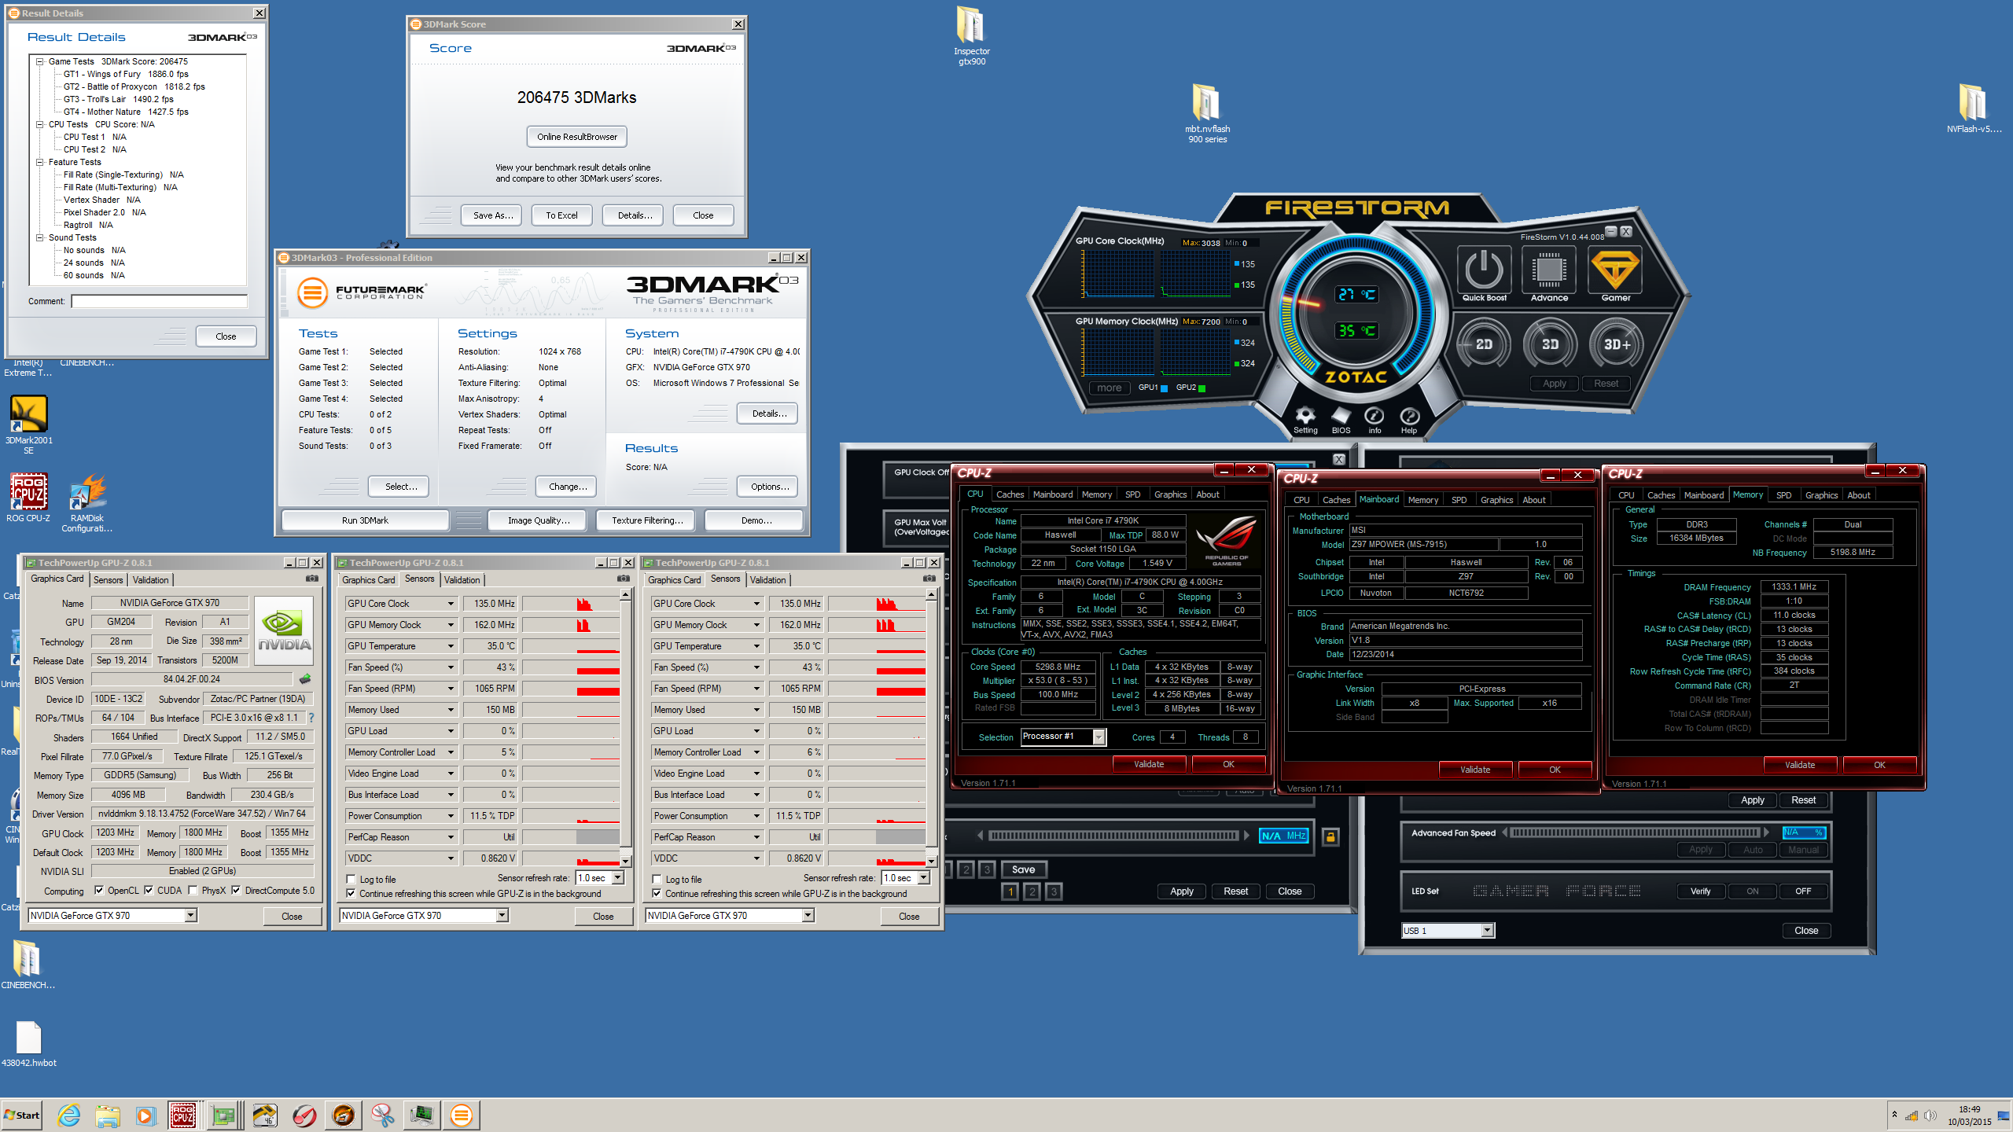Open the USB 1 dropdown

coord(1486,931)
